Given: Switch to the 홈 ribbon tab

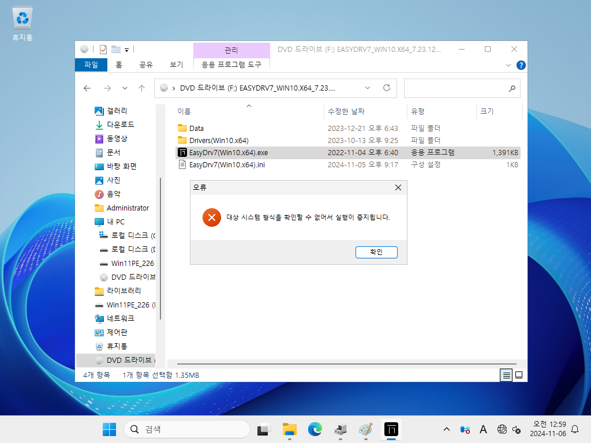Looking at the screenshot, I should tap(119, 65).
